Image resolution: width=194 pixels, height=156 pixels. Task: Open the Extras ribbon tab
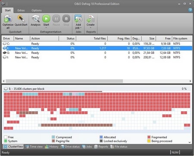point(21,10)
